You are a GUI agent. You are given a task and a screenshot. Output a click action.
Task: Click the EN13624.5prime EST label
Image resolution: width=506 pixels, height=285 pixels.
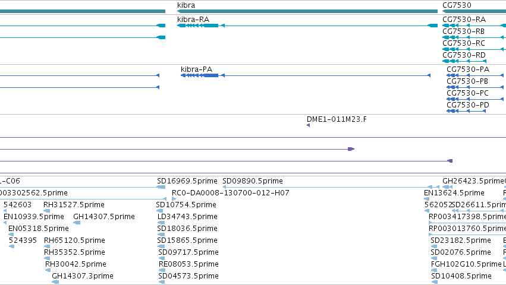point(454,193)
